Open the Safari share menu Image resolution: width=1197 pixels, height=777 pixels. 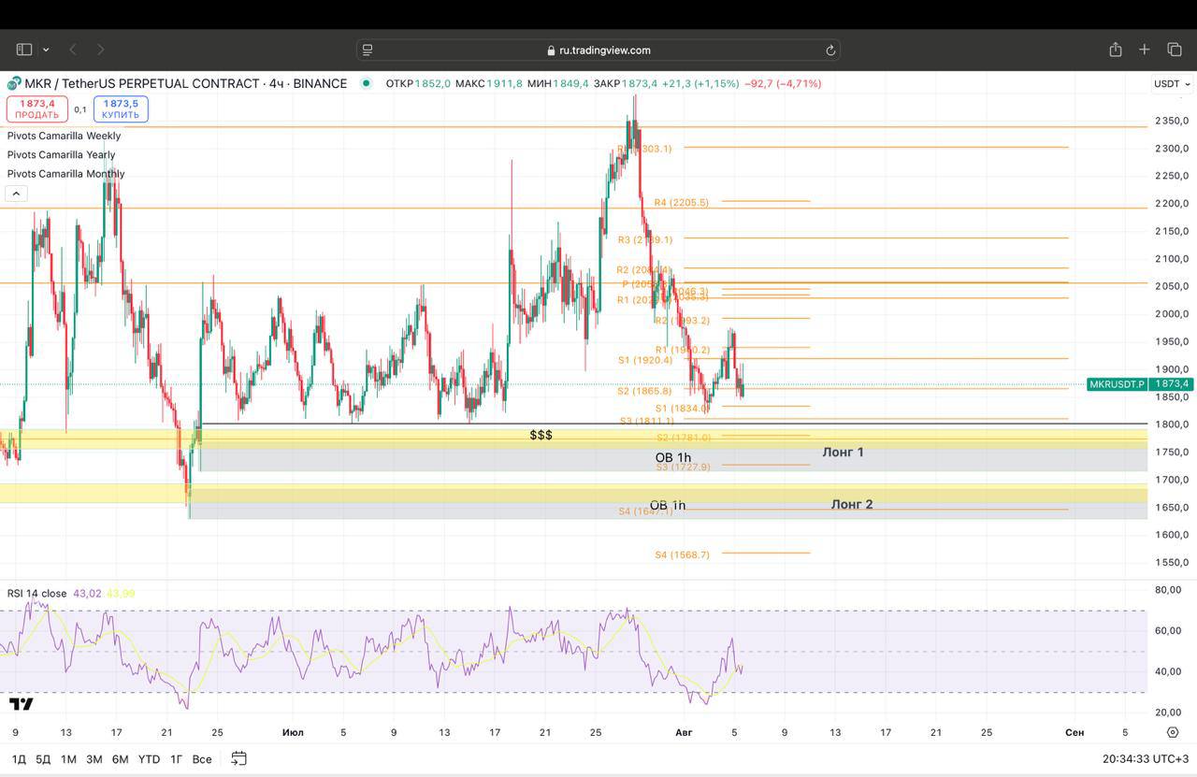(x=1115, y=50)
